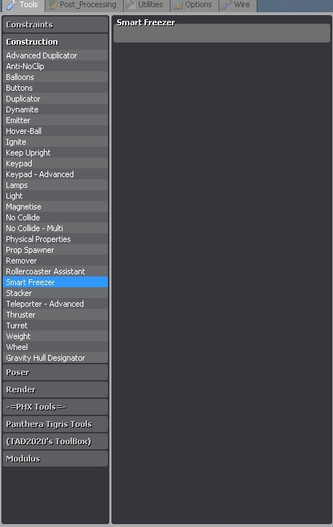Click the Post_Processing tab icon
This screenshot has width=333, height=527.
tap(53, 5)
